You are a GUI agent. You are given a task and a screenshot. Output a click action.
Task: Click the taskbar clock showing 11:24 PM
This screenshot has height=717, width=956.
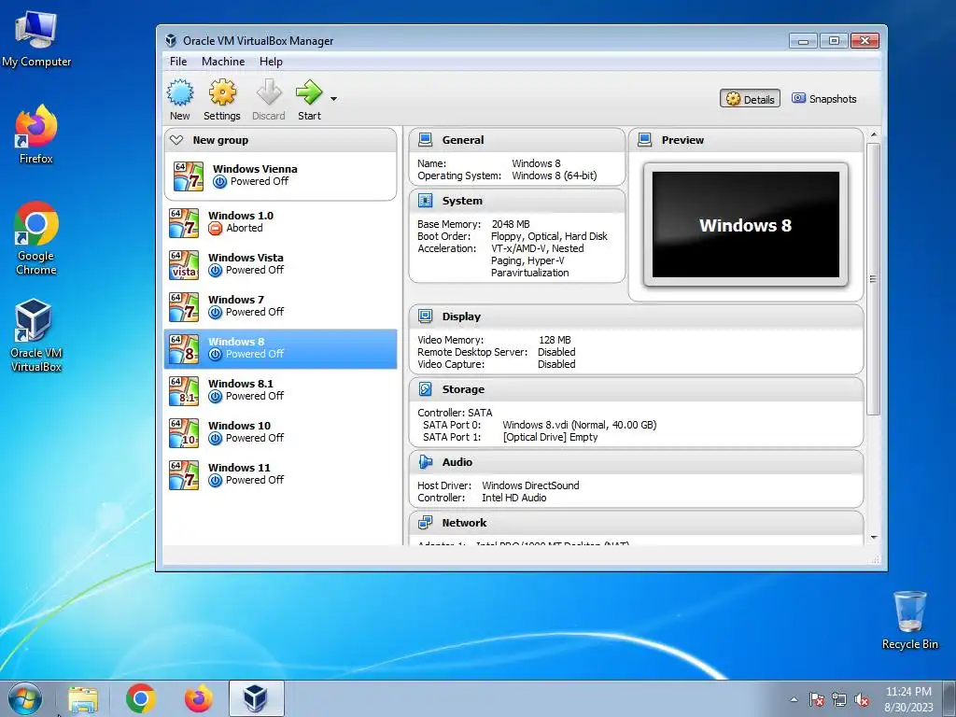(x=908, y=699)
